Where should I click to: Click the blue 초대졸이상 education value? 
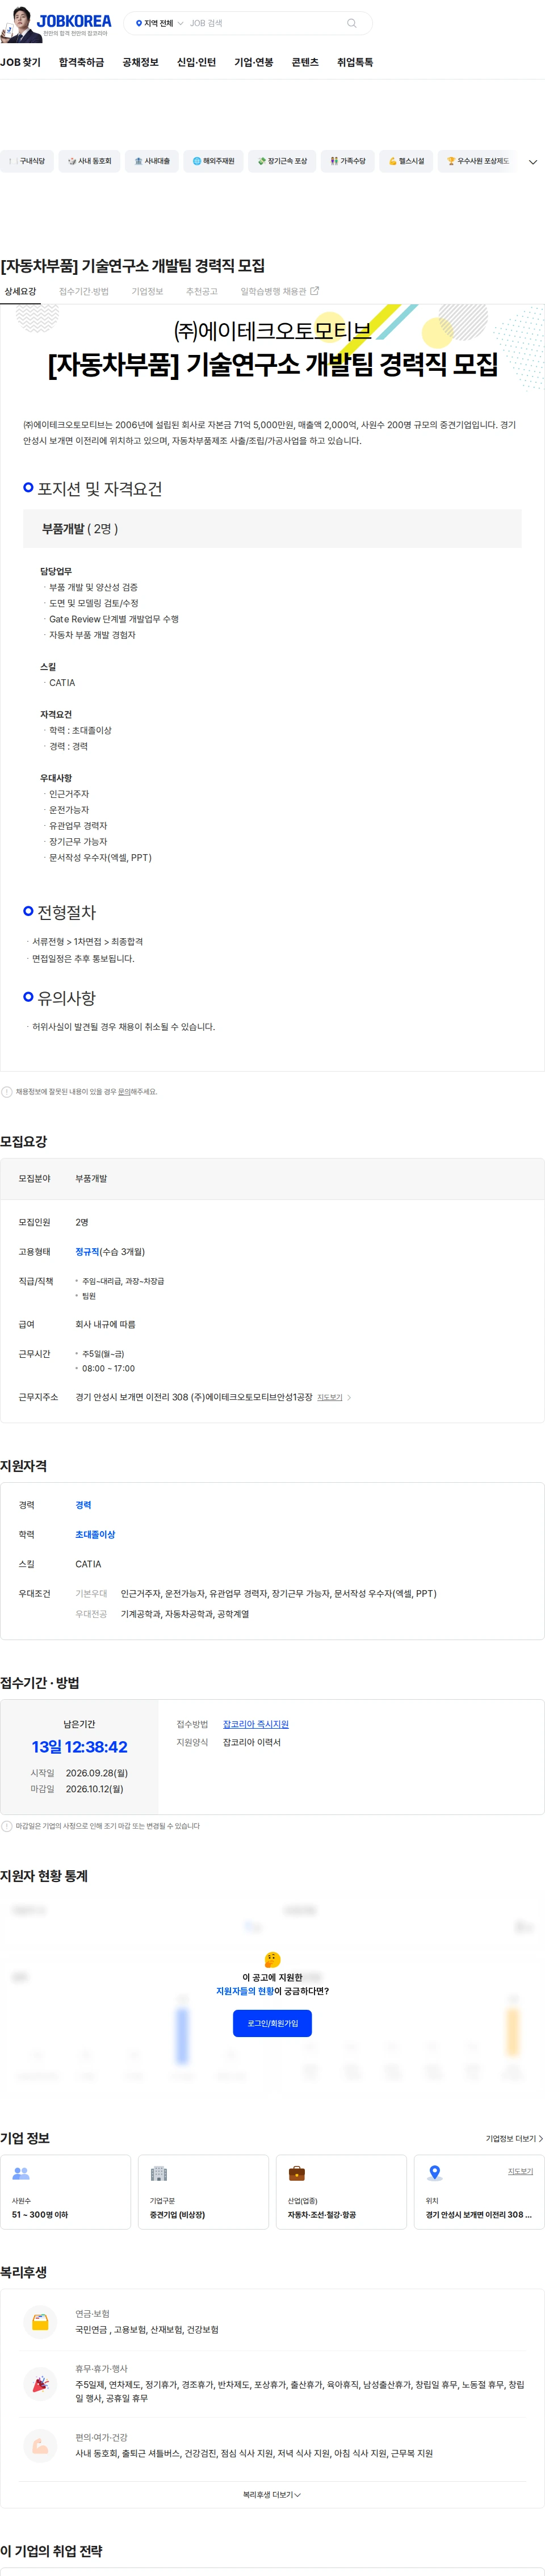95,1535
